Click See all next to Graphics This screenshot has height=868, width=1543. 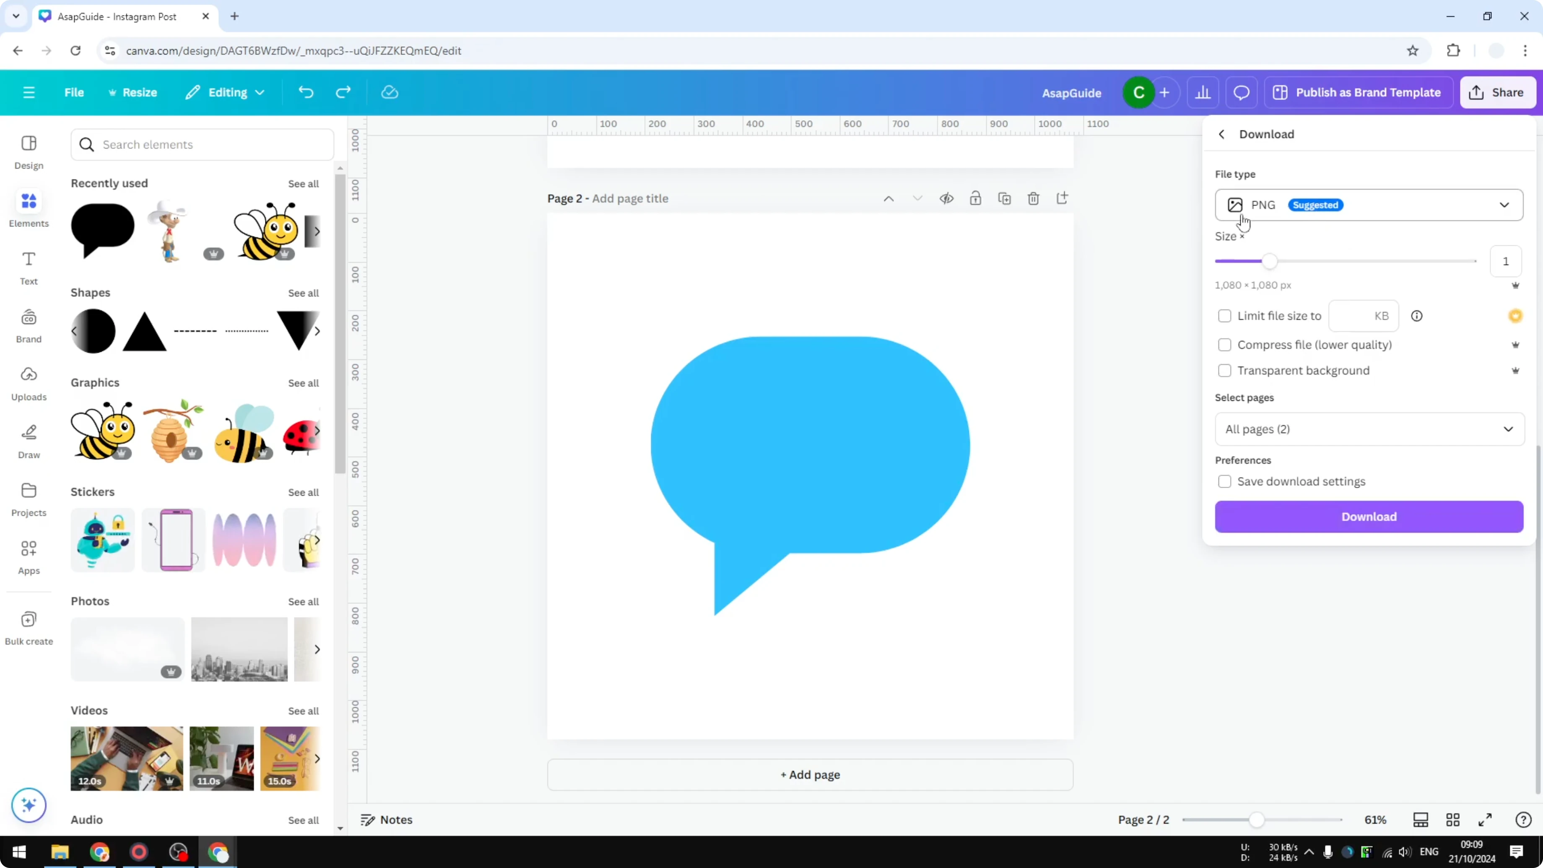(303, 383)
